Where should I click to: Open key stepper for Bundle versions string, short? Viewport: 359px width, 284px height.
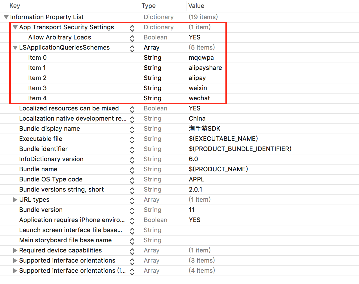pyautogui.click(x=132, y=190)
